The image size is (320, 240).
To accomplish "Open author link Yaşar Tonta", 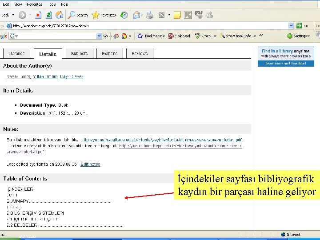I will click(19, 77).
